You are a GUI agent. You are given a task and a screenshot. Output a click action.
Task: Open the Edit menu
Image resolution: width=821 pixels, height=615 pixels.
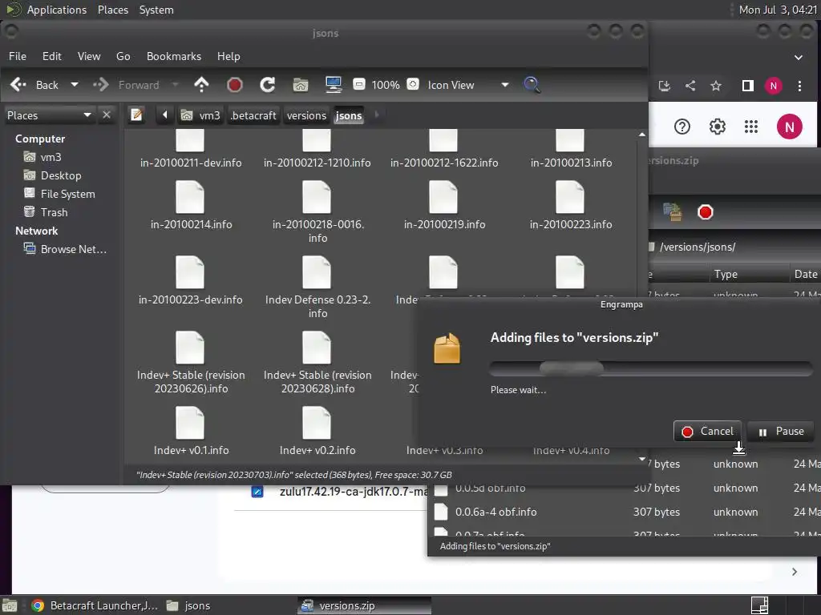pyautogui.click(x=52, y=56)
